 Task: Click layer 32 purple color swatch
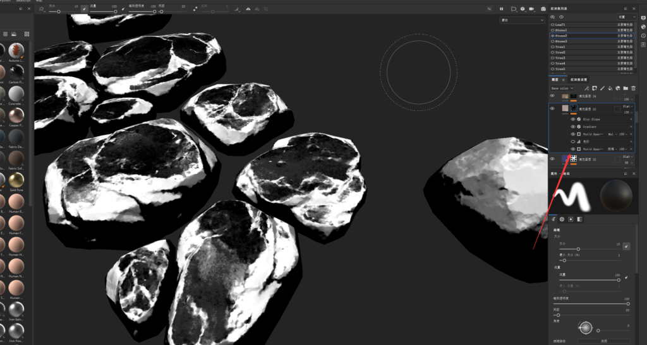pos(565,159)
